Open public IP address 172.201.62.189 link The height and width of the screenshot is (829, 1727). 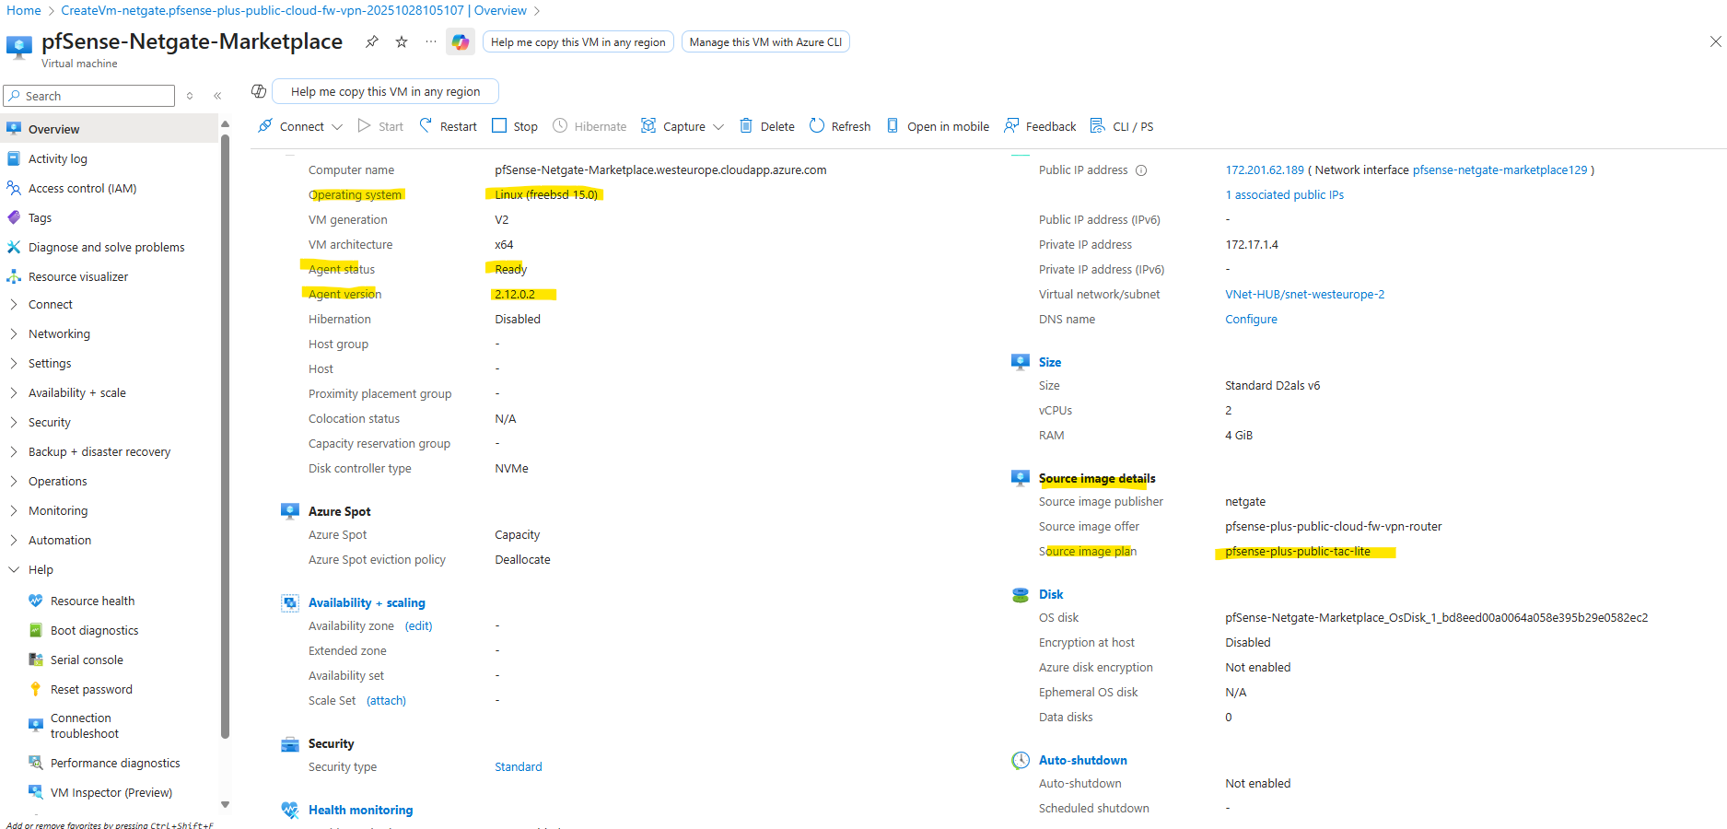[1265, 170]
